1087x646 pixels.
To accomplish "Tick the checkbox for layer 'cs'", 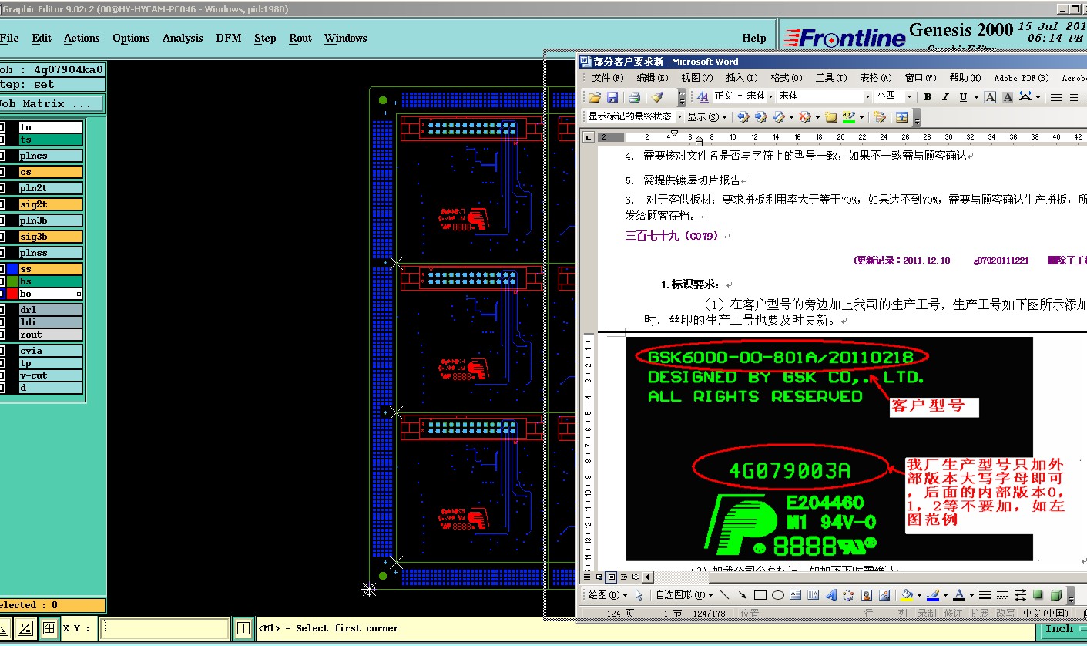I will (x=2, y=172).
